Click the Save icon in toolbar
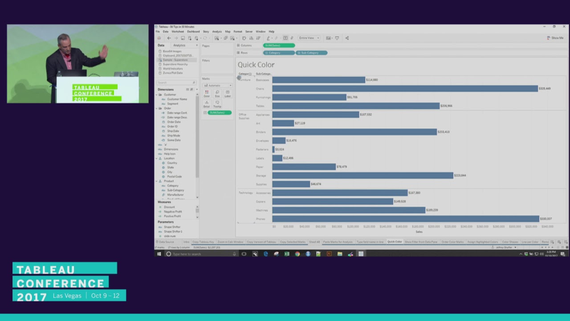 pyautogui.click(x=183, y=38)
